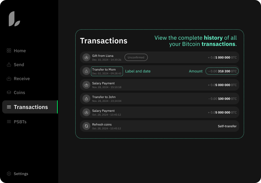This screenshot has height=183, width=261.
Task: Click the Coins stack icon
Action: pyautogui.click(x=9, y=92)
